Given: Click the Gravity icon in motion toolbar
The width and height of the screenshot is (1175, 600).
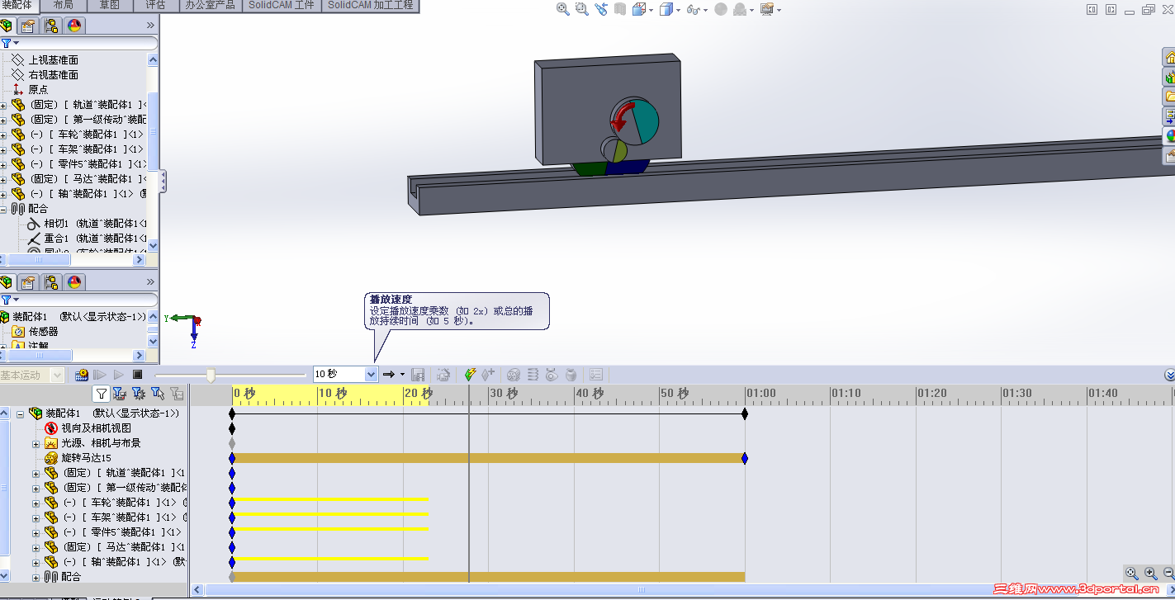Looking at the screenshot, I should click(x=571, y=375).
